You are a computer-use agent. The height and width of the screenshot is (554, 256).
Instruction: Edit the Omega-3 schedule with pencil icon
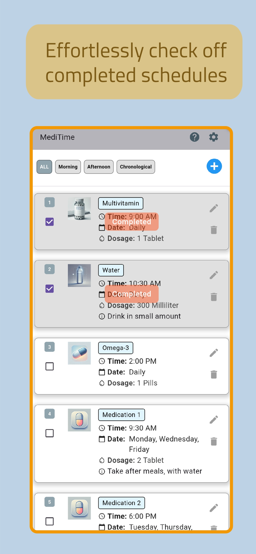(214, 353)
